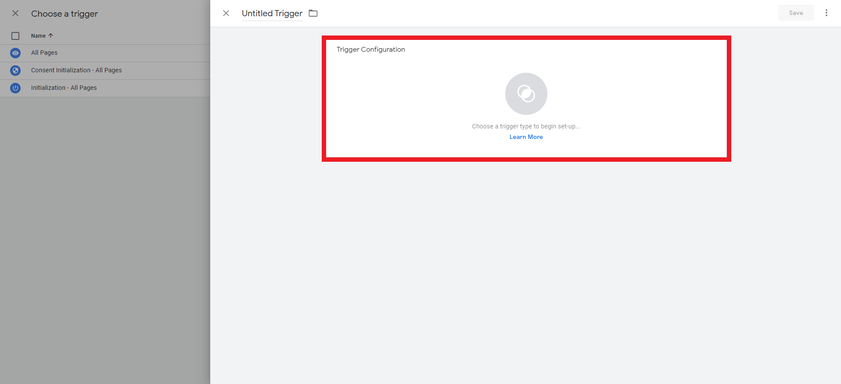Select Initialization - All Pages trigger
This screenshot has width=841, height=384.
[x=64, y=88]
